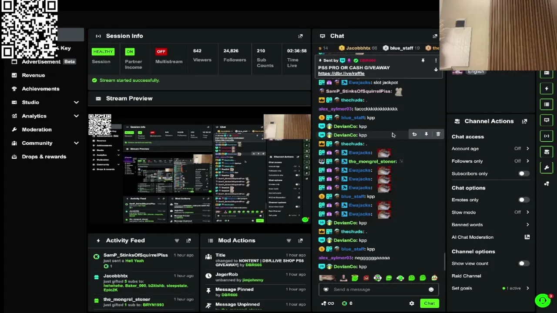Open the pinned message options menu
Image resolution: width=557 pixels, height=313 pixels.
436,61
